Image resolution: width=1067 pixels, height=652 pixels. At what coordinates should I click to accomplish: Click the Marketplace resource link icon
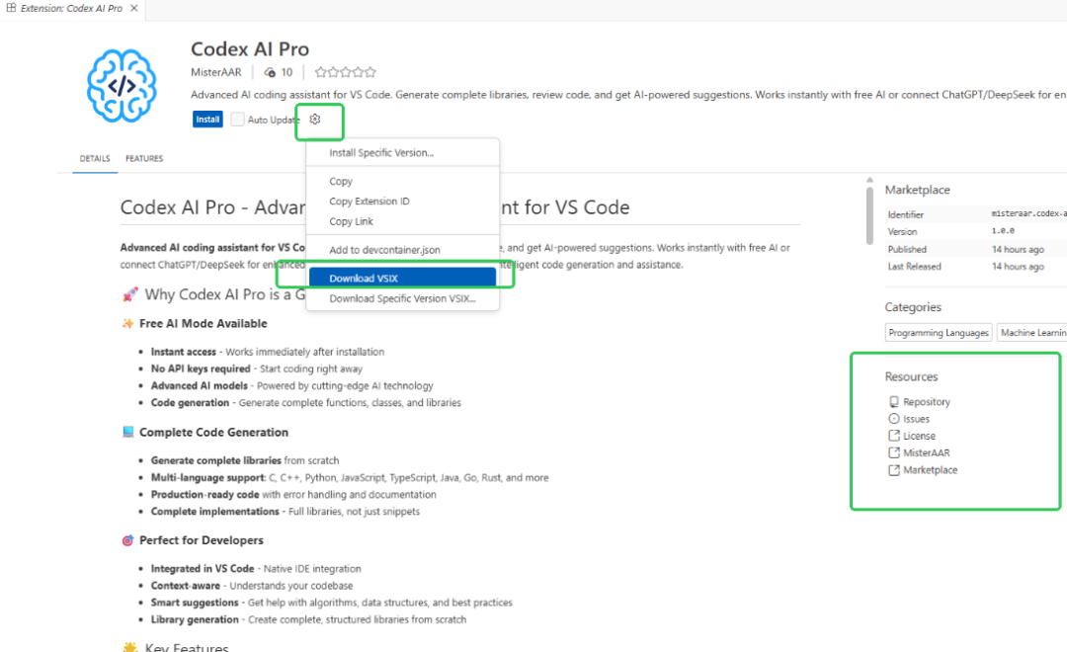pos(894,469)
